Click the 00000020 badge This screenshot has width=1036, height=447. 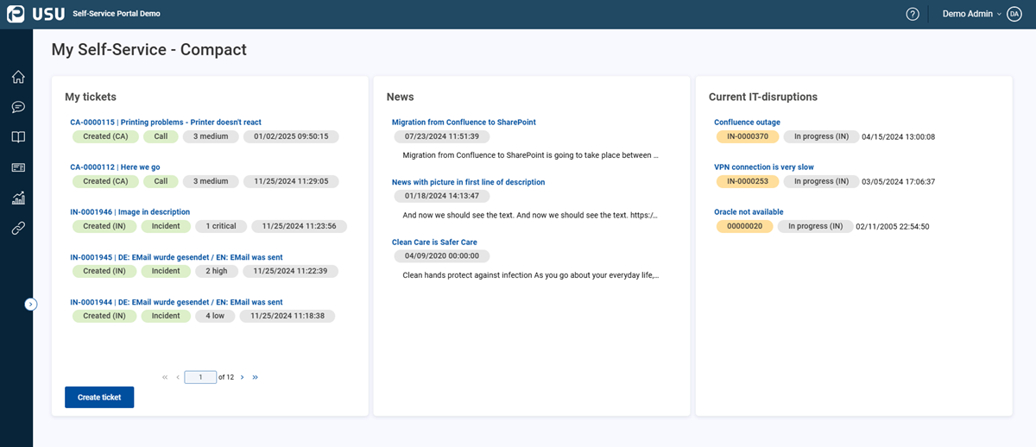(x=744, y=226)
